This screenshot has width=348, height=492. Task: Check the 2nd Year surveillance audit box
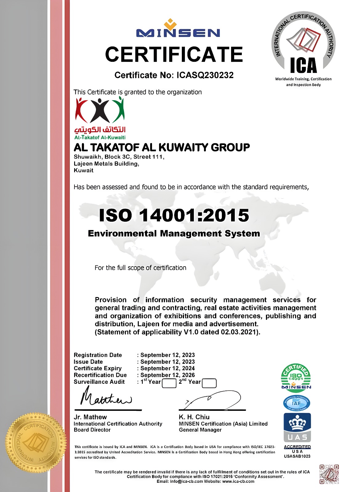pyautogui.click(x=209, y=383)
